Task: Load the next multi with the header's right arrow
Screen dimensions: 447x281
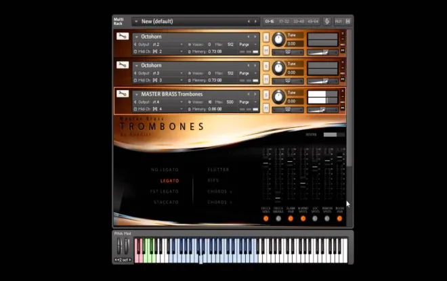Action: [x=255, y=22]
